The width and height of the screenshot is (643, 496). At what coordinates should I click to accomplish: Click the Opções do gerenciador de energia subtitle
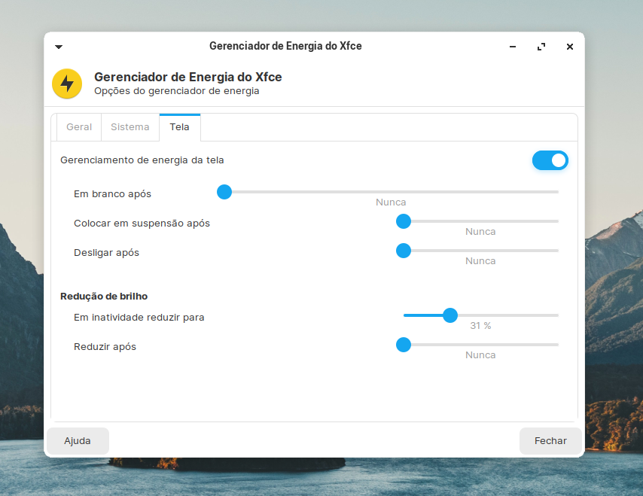[177, 91]
